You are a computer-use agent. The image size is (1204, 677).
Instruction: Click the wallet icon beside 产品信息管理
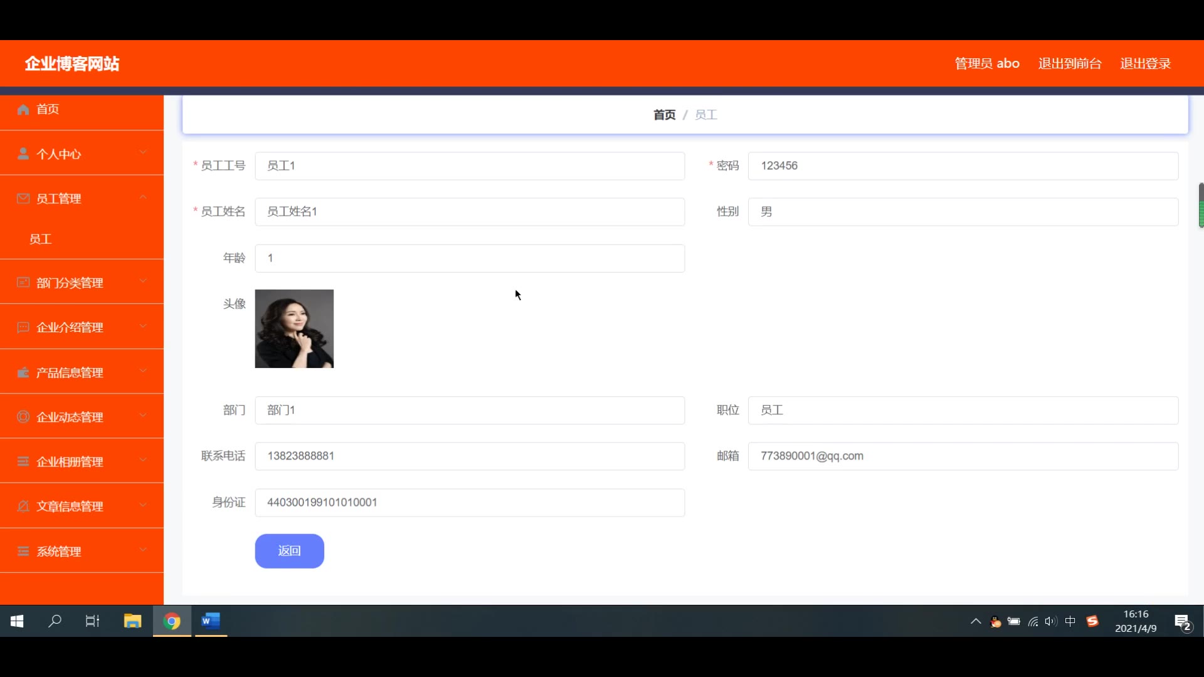[x=23, y=372]
